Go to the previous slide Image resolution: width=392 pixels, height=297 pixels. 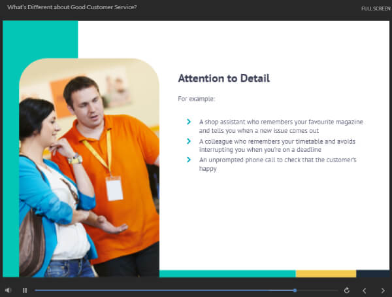365,290
